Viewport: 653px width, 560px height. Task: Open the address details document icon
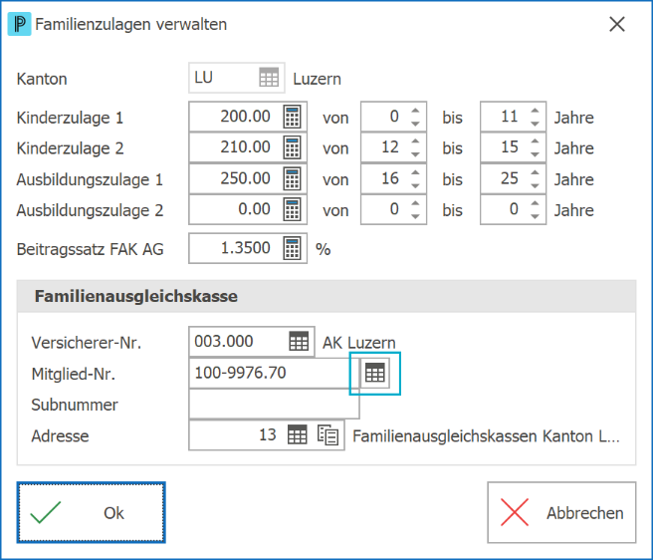point(327,434)
